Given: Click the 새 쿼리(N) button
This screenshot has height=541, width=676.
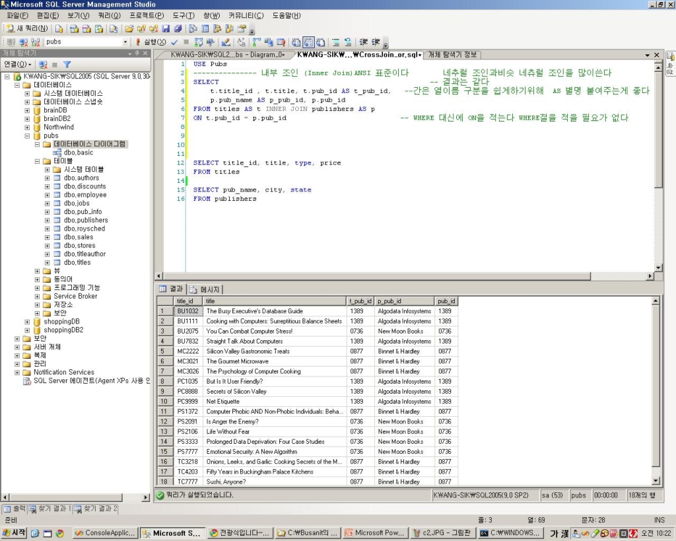Looking at the screenshot, I should click(27, 29).
